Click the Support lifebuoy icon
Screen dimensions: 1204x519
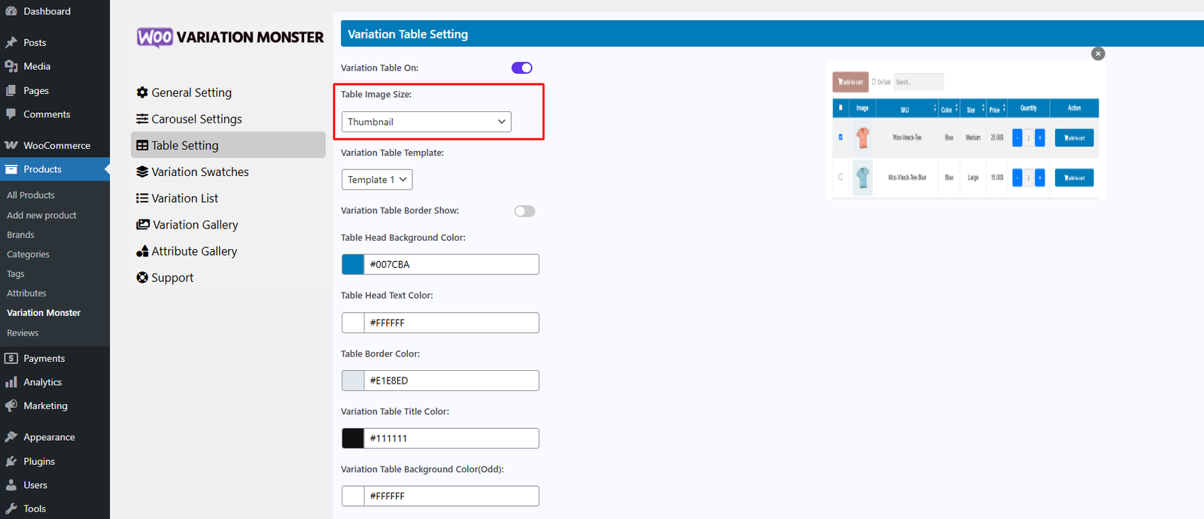(x=142, y=278)
